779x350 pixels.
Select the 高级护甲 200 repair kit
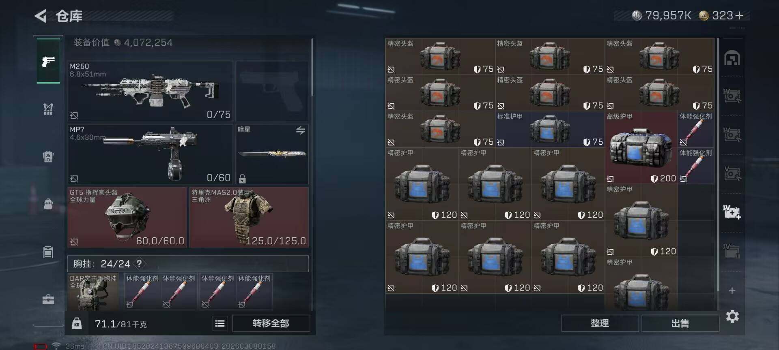coord(641,148)
